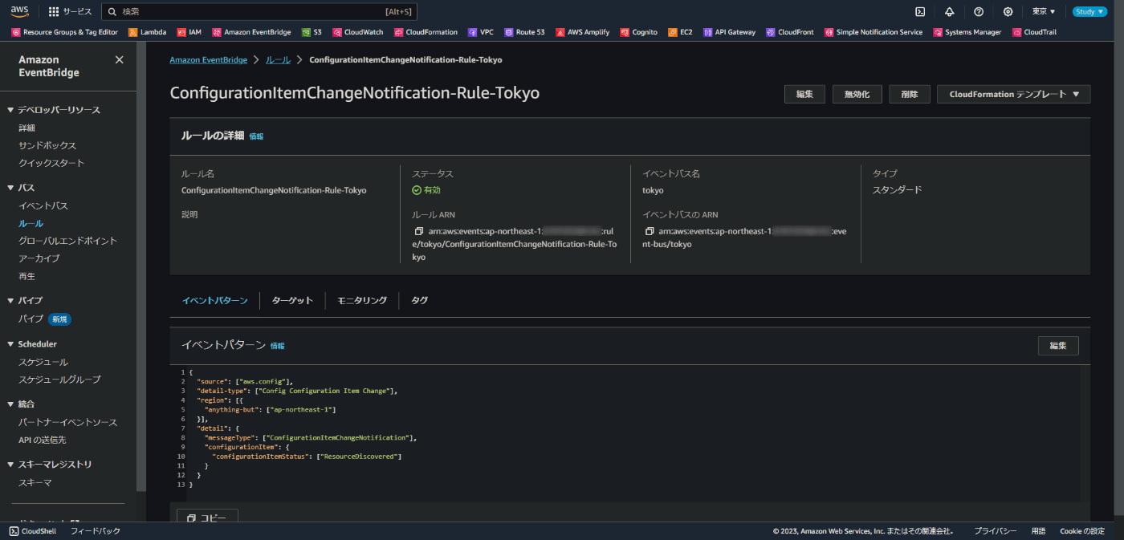Open フィードバック in the footer
This screenshot has height=540, width=1124.
coord(95,531)
